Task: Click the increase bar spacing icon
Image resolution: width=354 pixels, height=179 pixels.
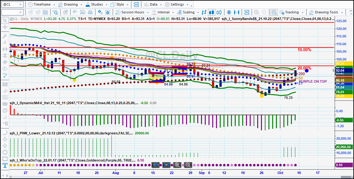Action: coord(237,12)
